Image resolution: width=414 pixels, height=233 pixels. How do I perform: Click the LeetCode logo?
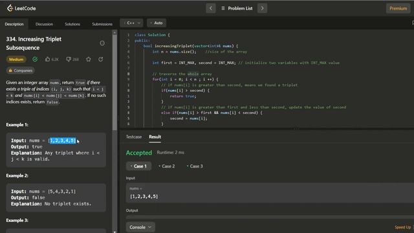pyautogui.click(x=21, y=8)
